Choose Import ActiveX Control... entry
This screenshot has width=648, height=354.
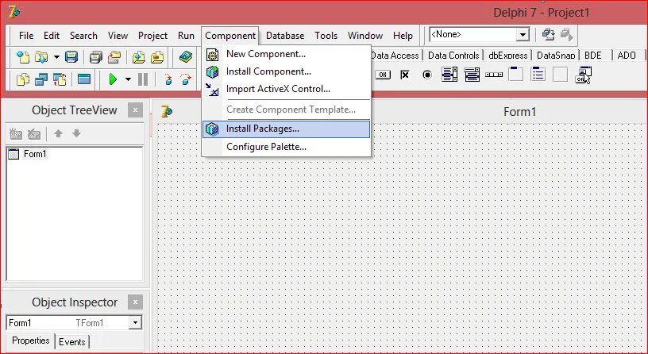click(x=286, y=89)
